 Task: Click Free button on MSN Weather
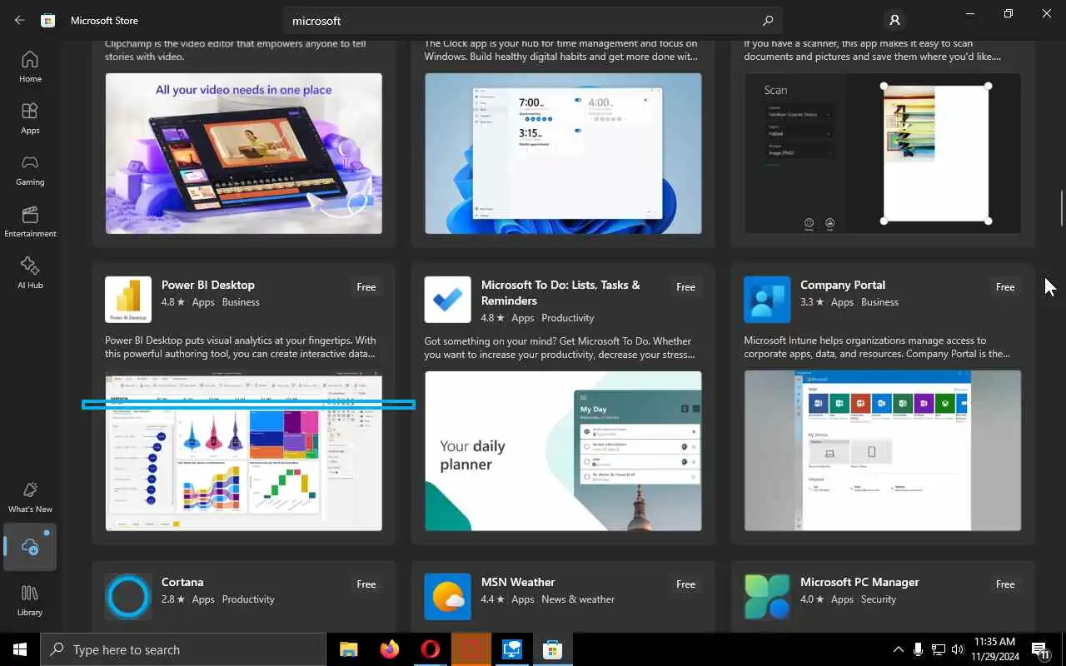(x=685, y=584)
